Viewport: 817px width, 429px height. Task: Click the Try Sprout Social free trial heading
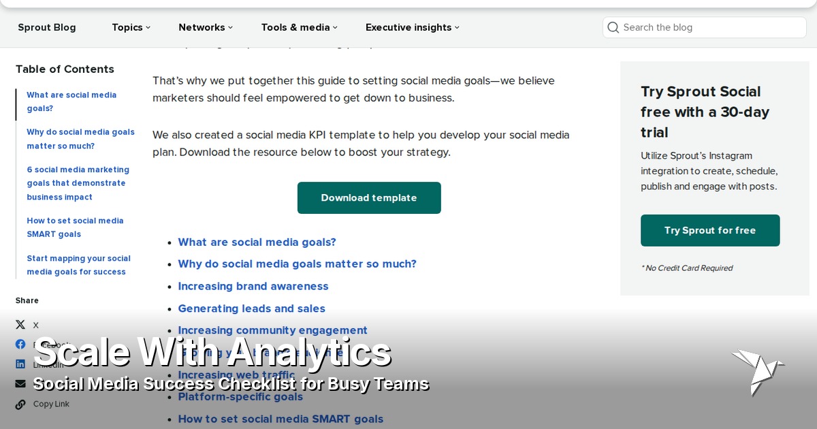pos(705,112)
